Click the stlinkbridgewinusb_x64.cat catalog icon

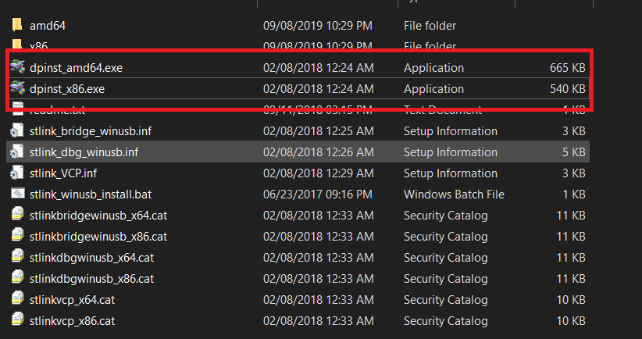pyautogui.click(x=17, y=216)
